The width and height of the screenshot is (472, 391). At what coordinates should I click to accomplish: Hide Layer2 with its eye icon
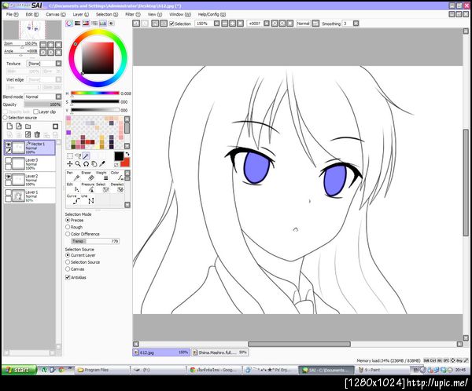coord(9,177)
